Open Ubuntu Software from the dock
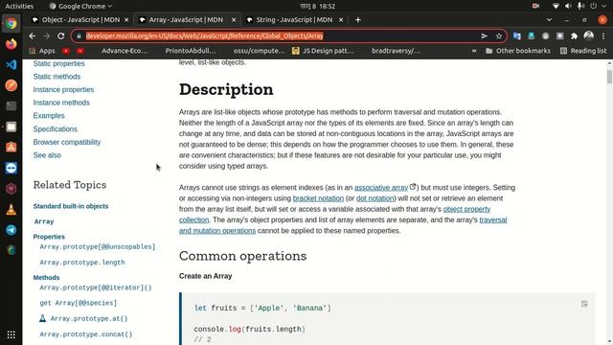 click(11, 147)
